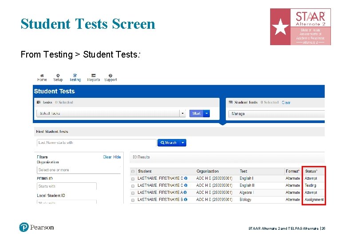
Task: Open info icon for the Algebra I student row
Action: (185, 193)
